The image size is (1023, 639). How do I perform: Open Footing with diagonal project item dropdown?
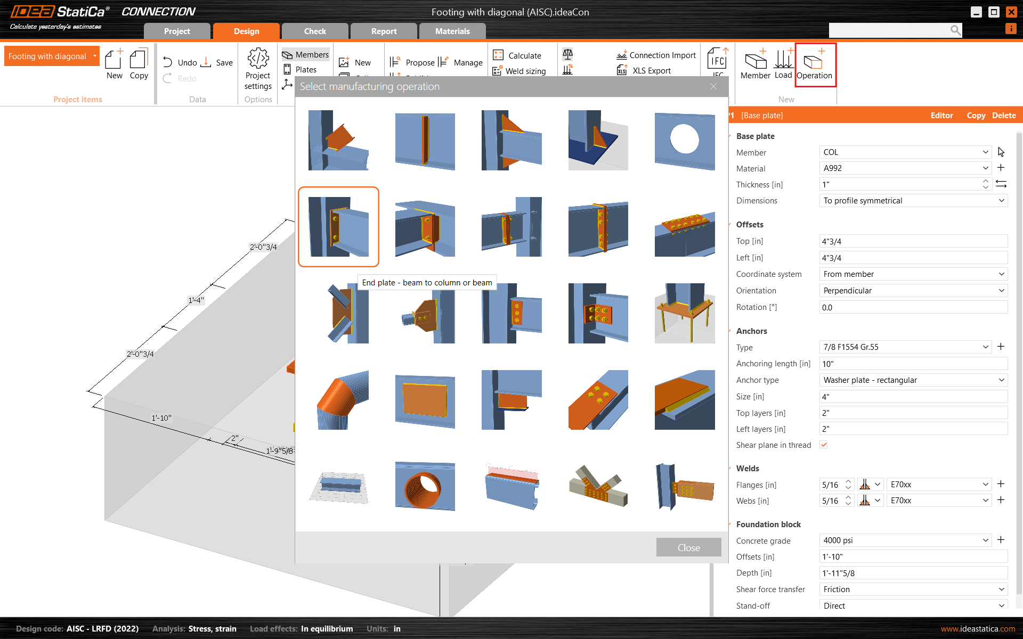95,56
